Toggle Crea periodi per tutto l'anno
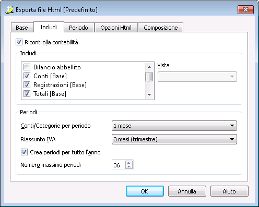 (24, 152)
